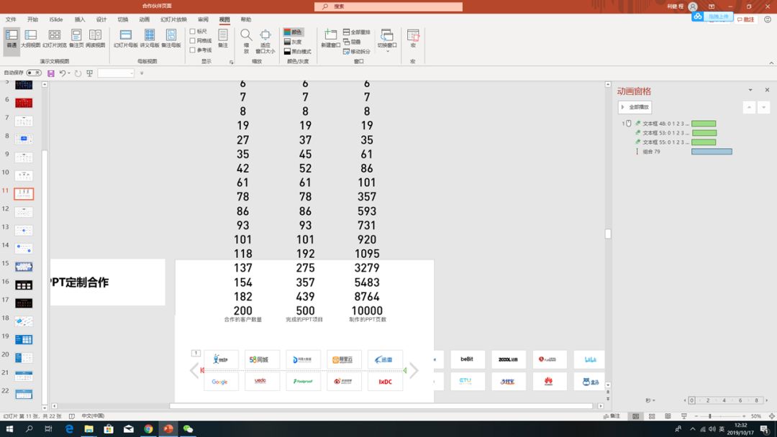Screen dimensions: 777x437
Task: Open New Window (新建窗口)
Action: click(x=330, y=38)
